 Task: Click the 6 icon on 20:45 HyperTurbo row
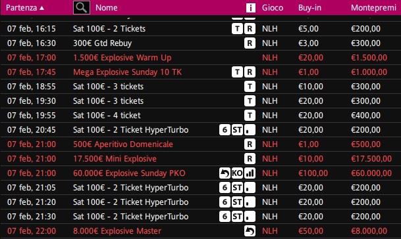(225, 130)
